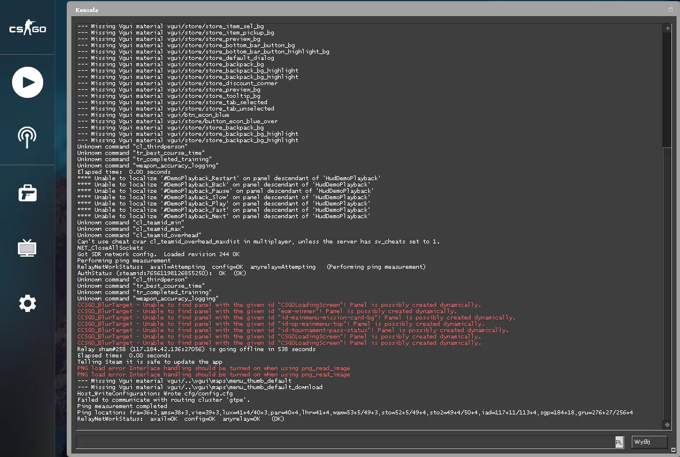The image size is (680, 457).
Task: Click the red "eom-winner" BlurTarget error line
Action: 267,311
